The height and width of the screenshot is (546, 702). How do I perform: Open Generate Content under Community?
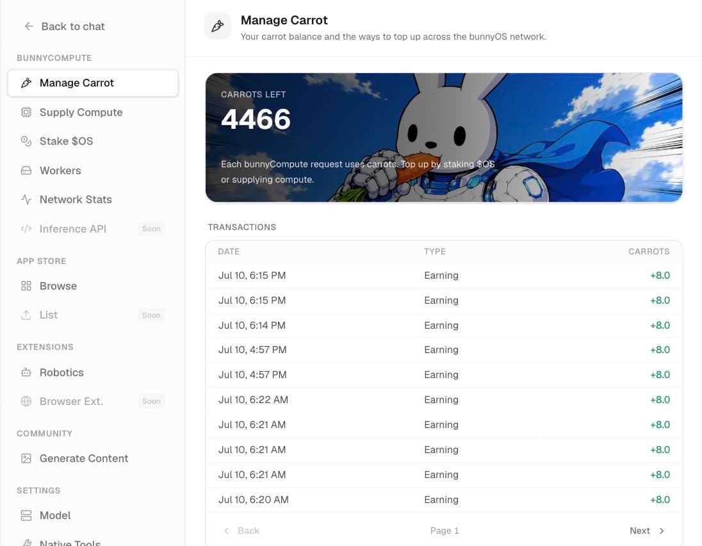pyautogui.click(x=93, y=458)
